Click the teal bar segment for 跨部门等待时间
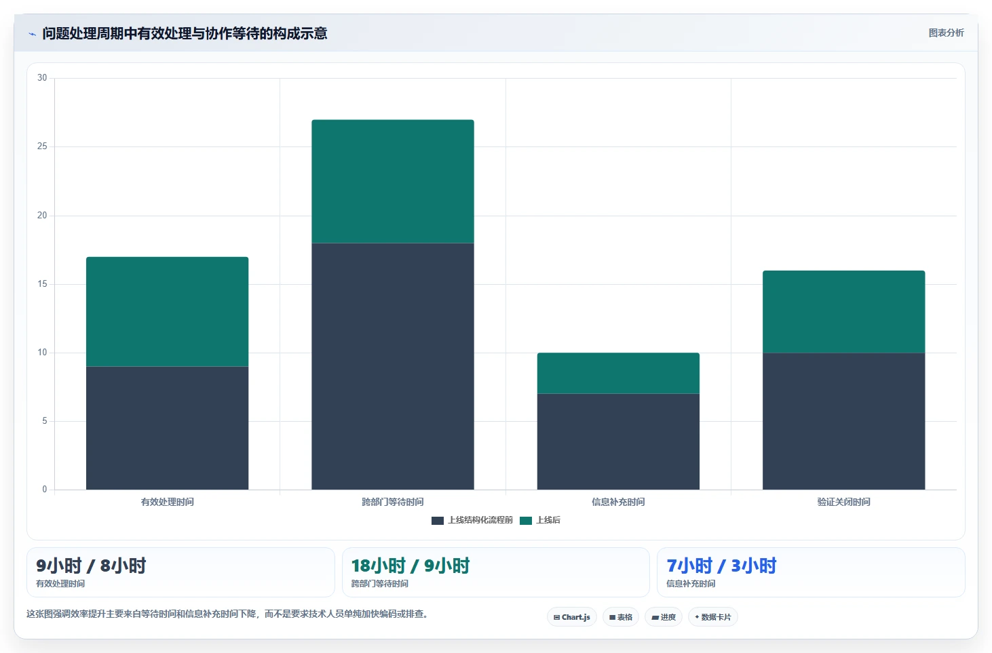The width and height of the screenshot is (992, 653). (x=393, y=182)
